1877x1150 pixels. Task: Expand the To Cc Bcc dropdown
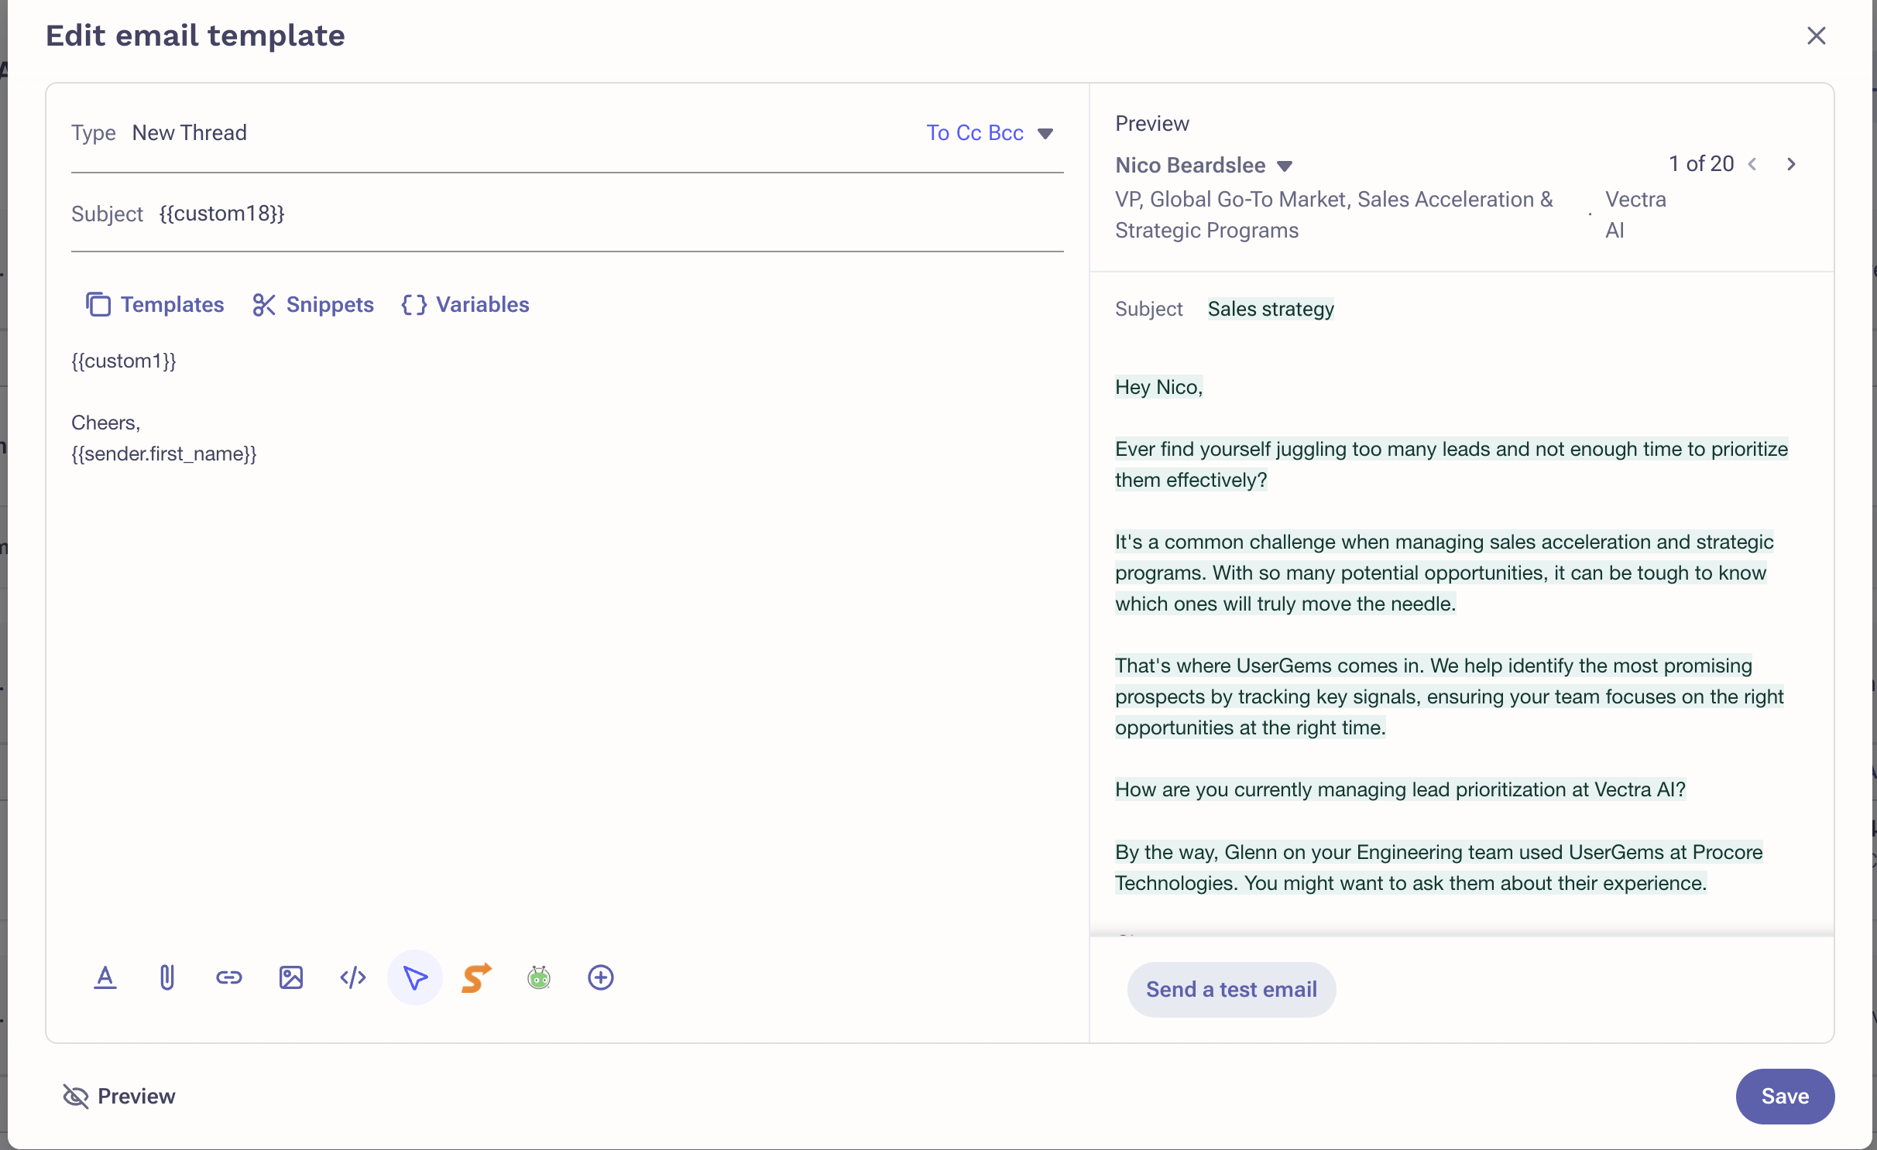tap(990, 133)
